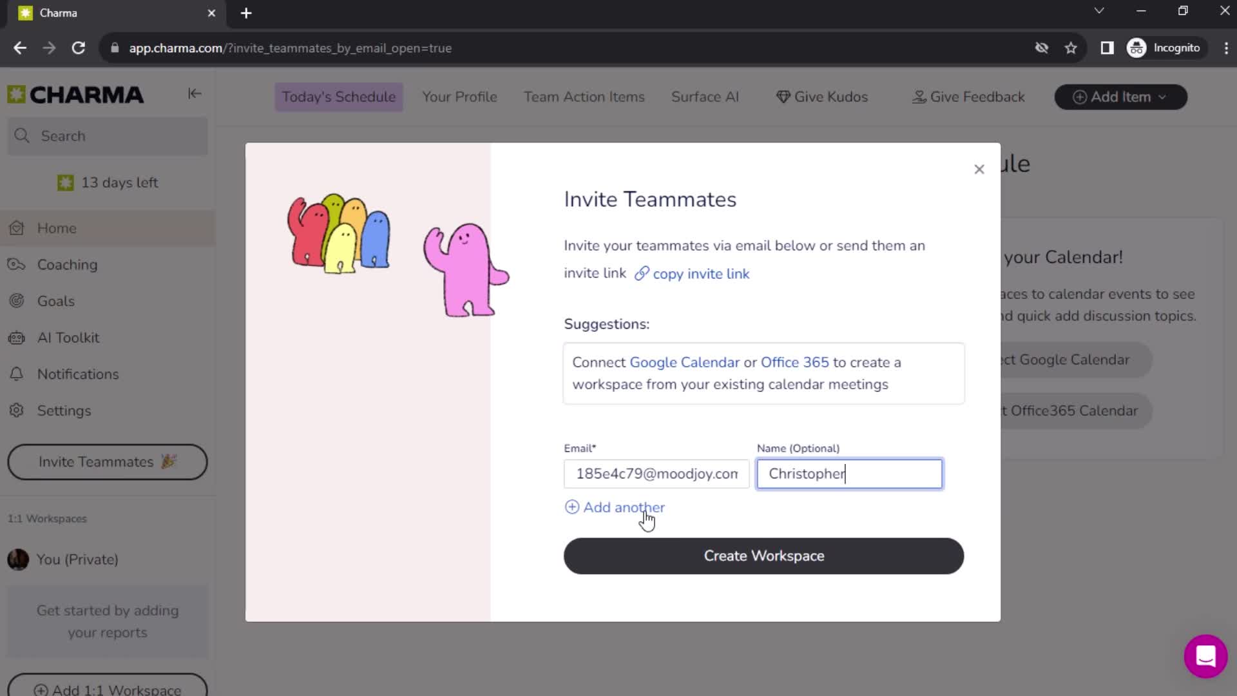Click the Charma home icon in sidebar
Viewport: 1237px width, 696px height.
[16, 94]
